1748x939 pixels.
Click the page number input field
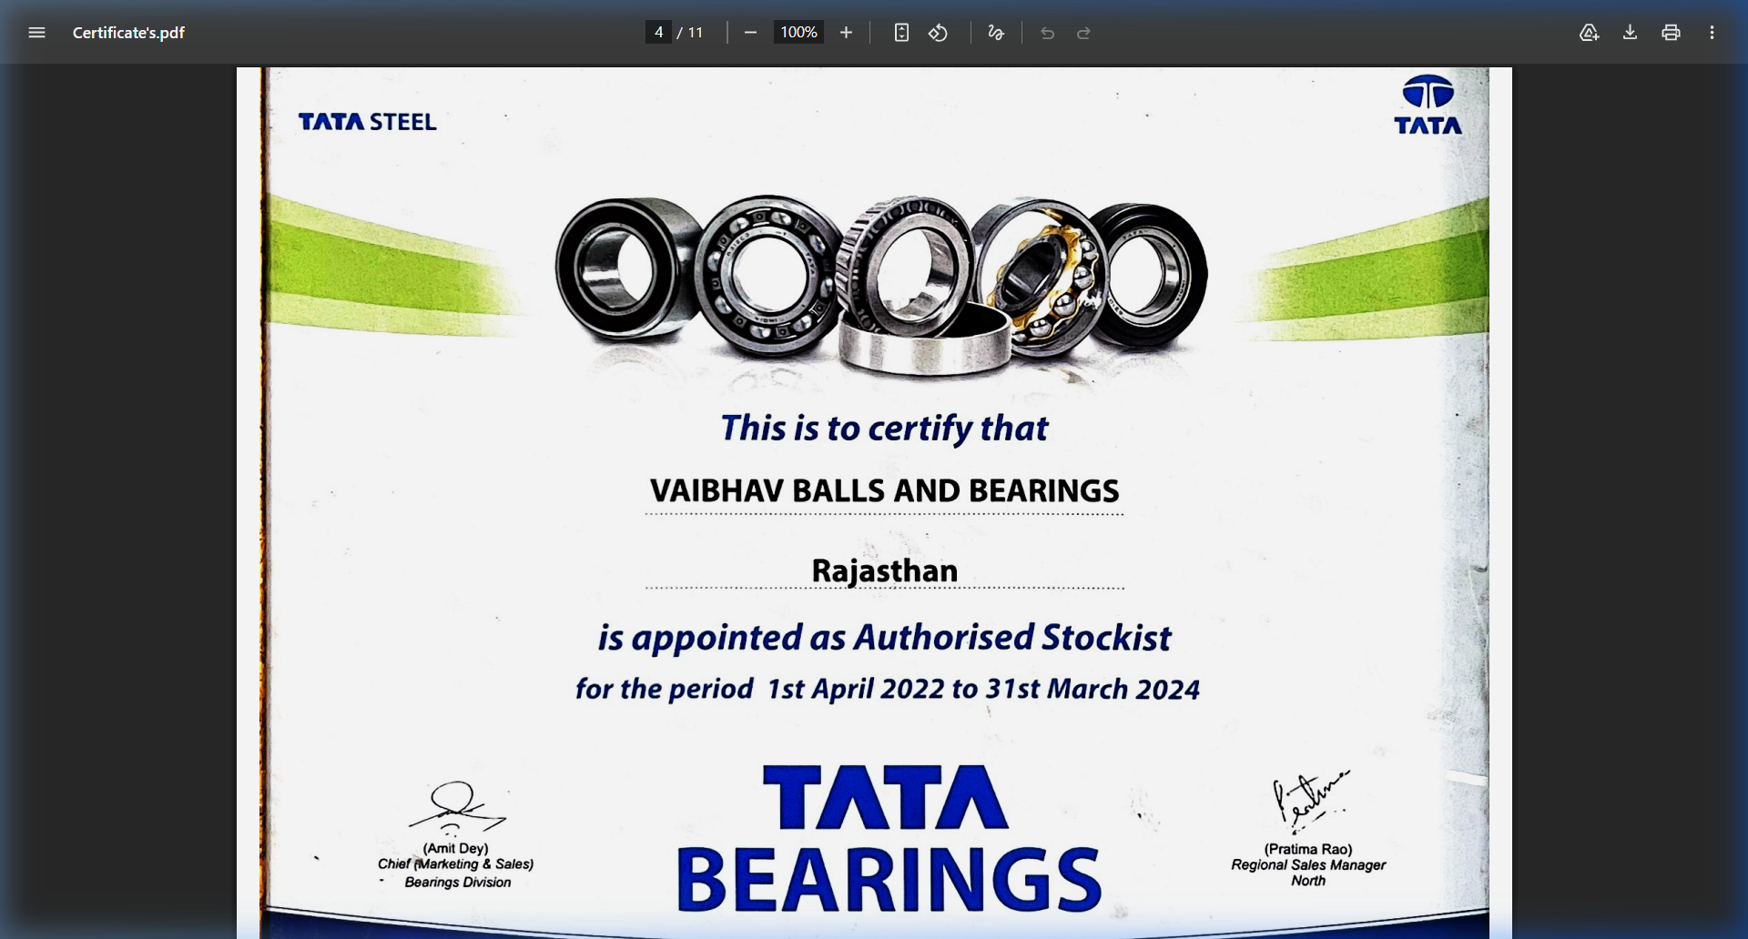point(658,33)
